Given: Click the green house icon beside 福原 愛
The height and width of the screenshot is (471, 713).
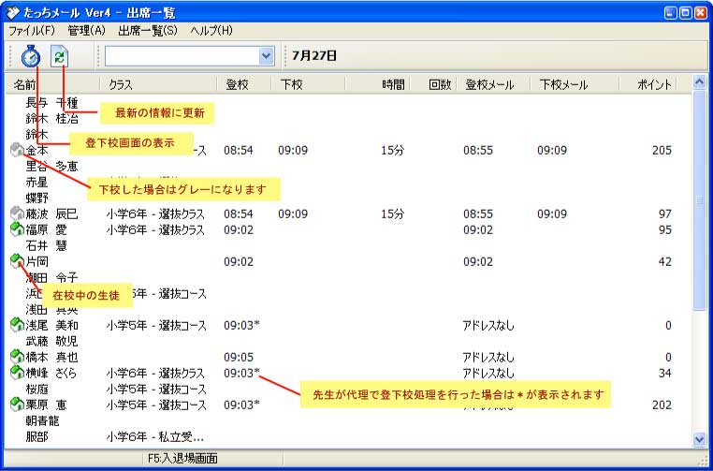Looking at the screenshot, I should pos(17,229).
